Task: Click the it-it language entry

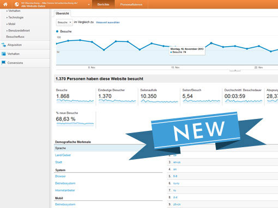Action: point(176,197)
